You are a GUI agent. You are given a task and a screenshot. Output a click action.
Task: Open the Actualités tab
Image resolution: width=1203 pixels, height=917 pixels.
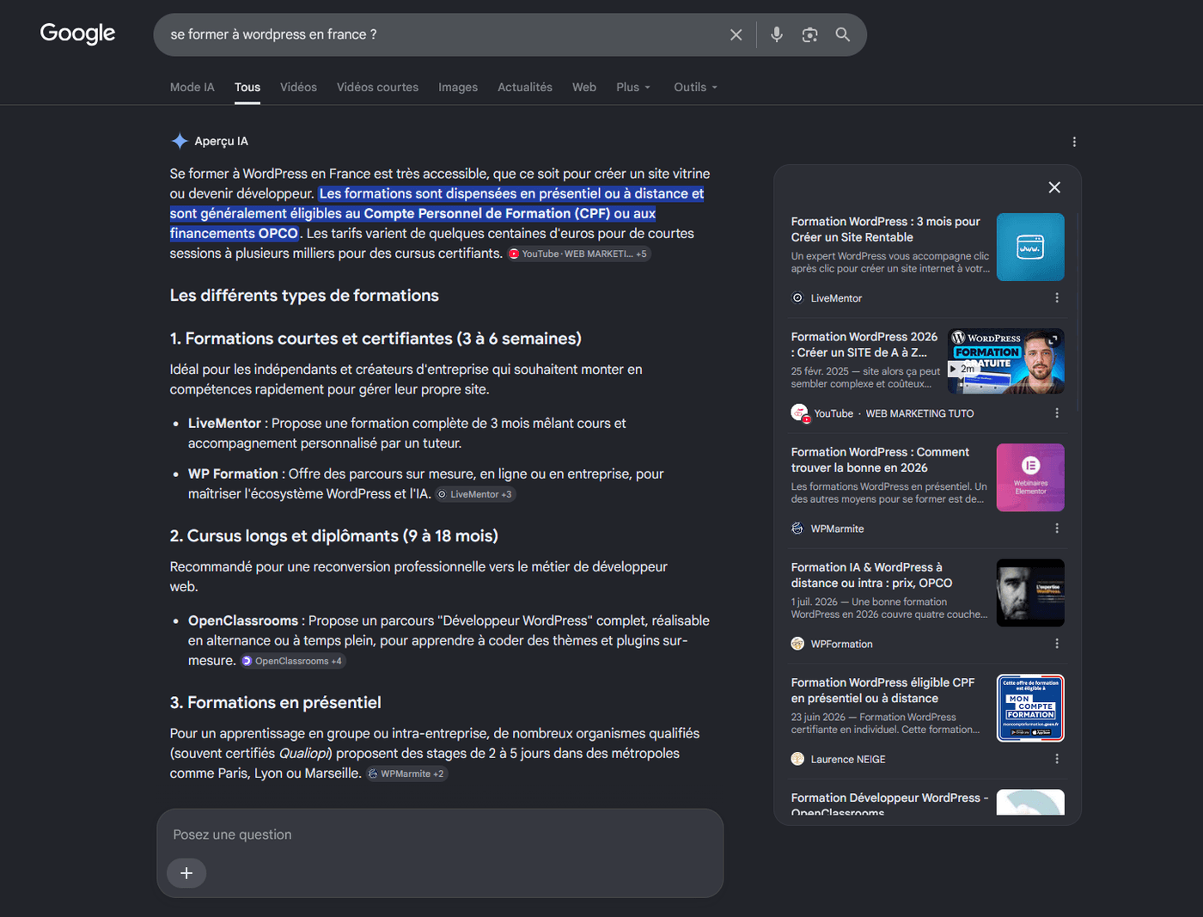coord(525,87)
